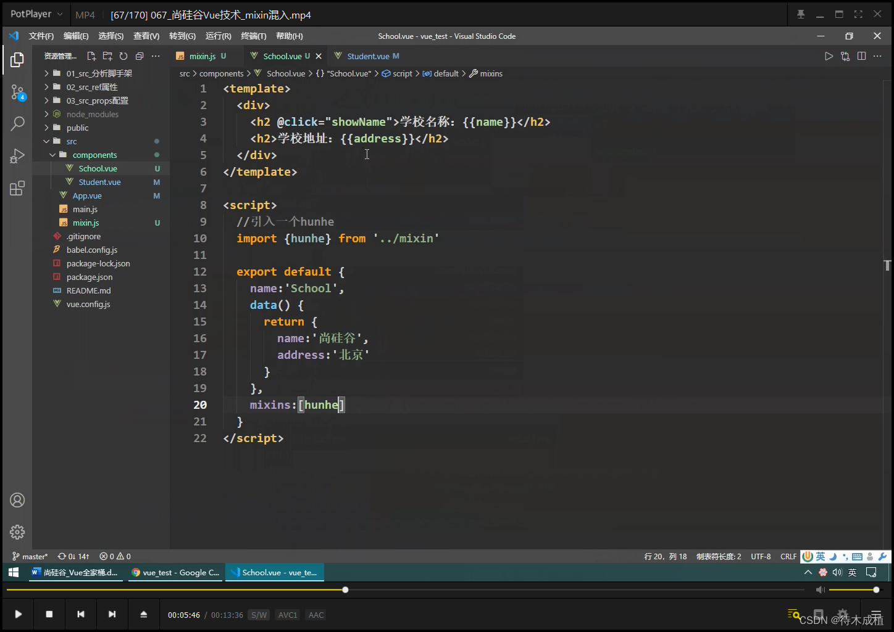Open errors and warnings count in status bar
Viewport: 894px width, 632px height.
pos(115,556)
